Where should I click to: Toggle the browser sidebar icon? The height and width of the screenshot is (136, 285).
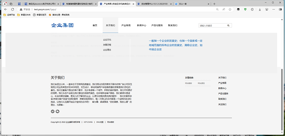pos(280,10)
